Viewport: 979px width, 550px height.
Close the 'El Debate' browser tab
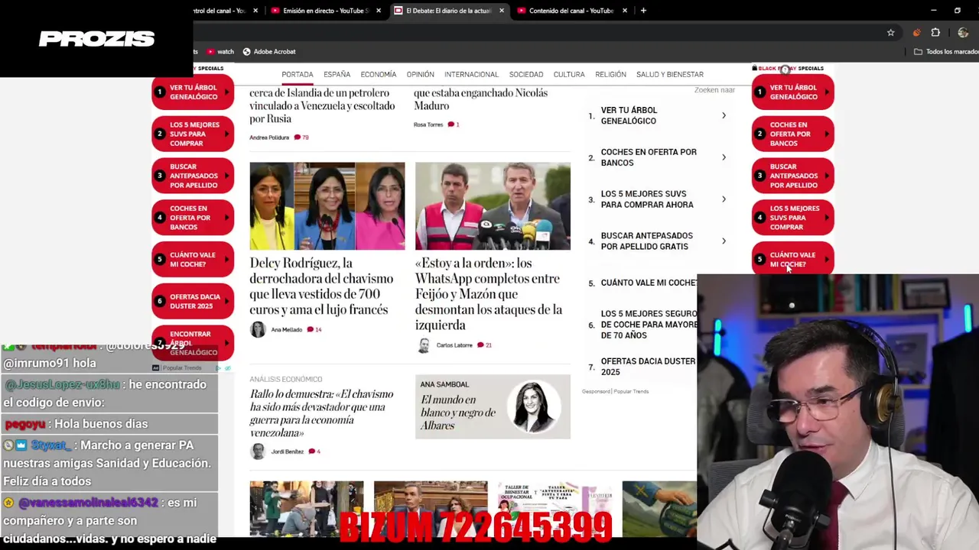(502, 11)
